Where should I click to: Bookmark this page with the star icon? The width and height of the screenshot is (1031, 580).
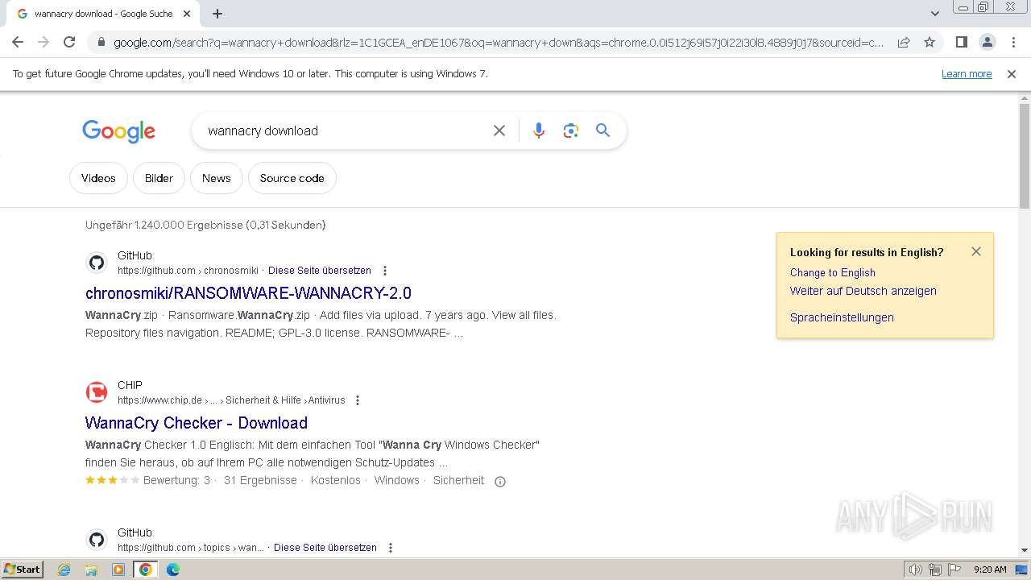930,42
